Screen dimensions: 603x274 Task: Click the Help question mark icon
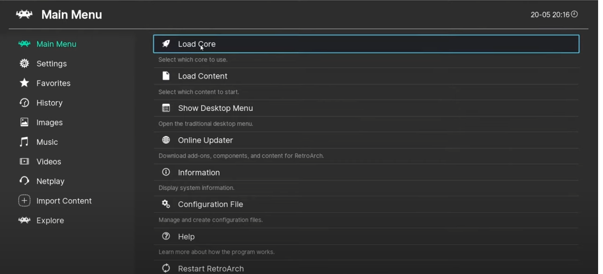(166, 236)
